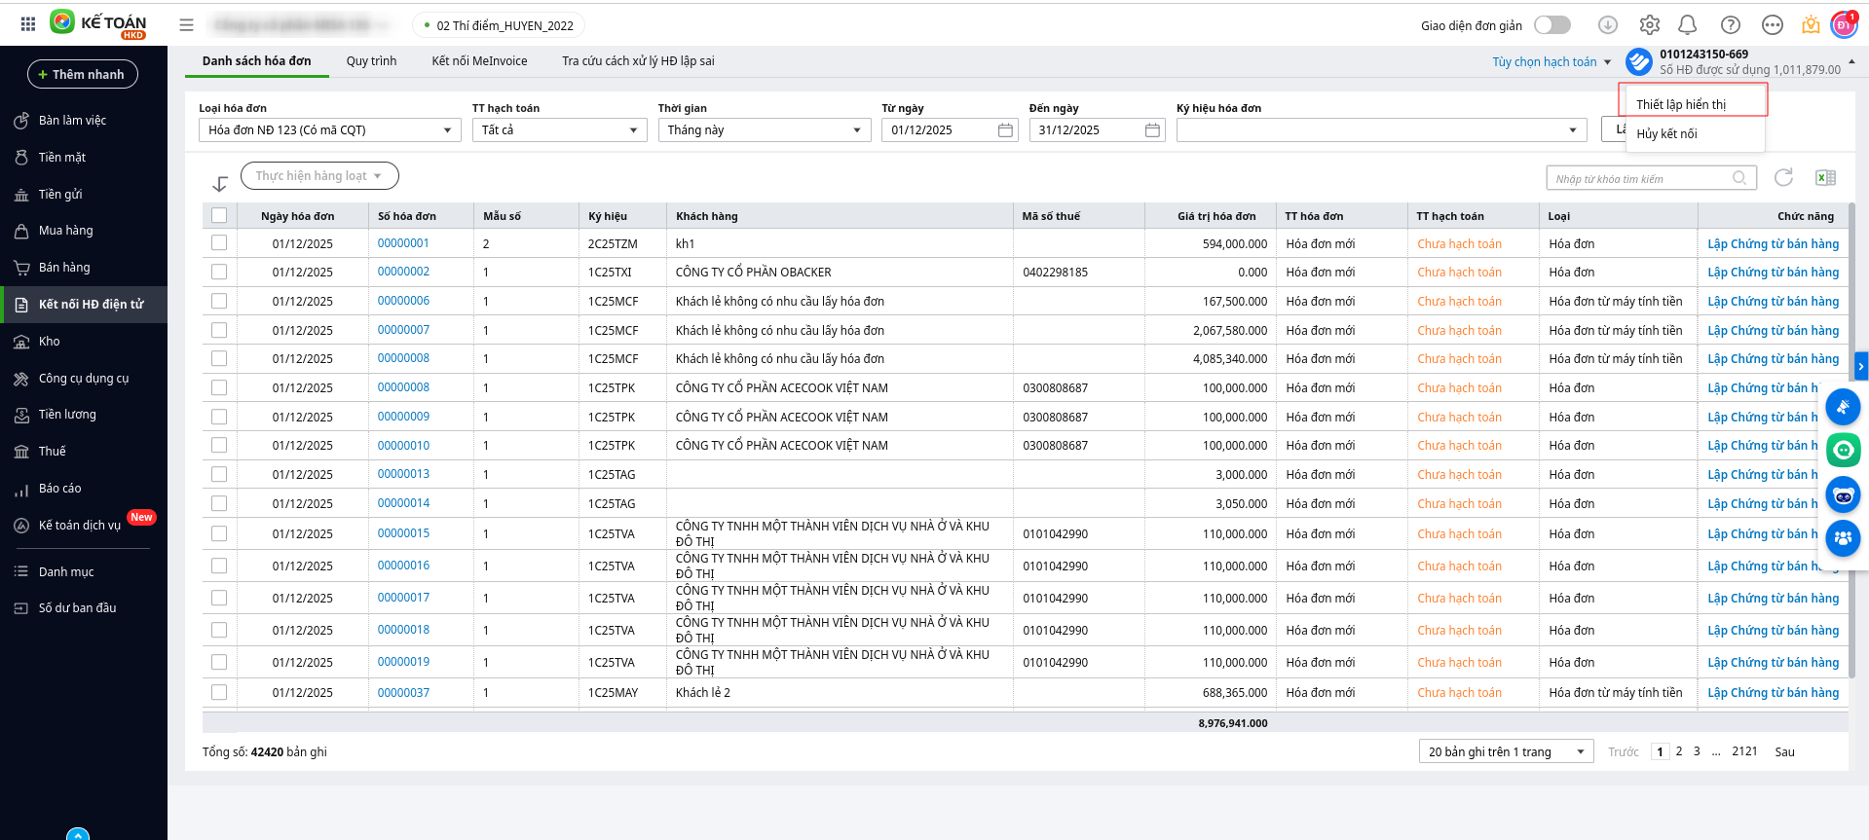This screenshot has width=1869, height=840.
Task: Select the checkbox for invoice 00000002
Action: tap(219, 273)
